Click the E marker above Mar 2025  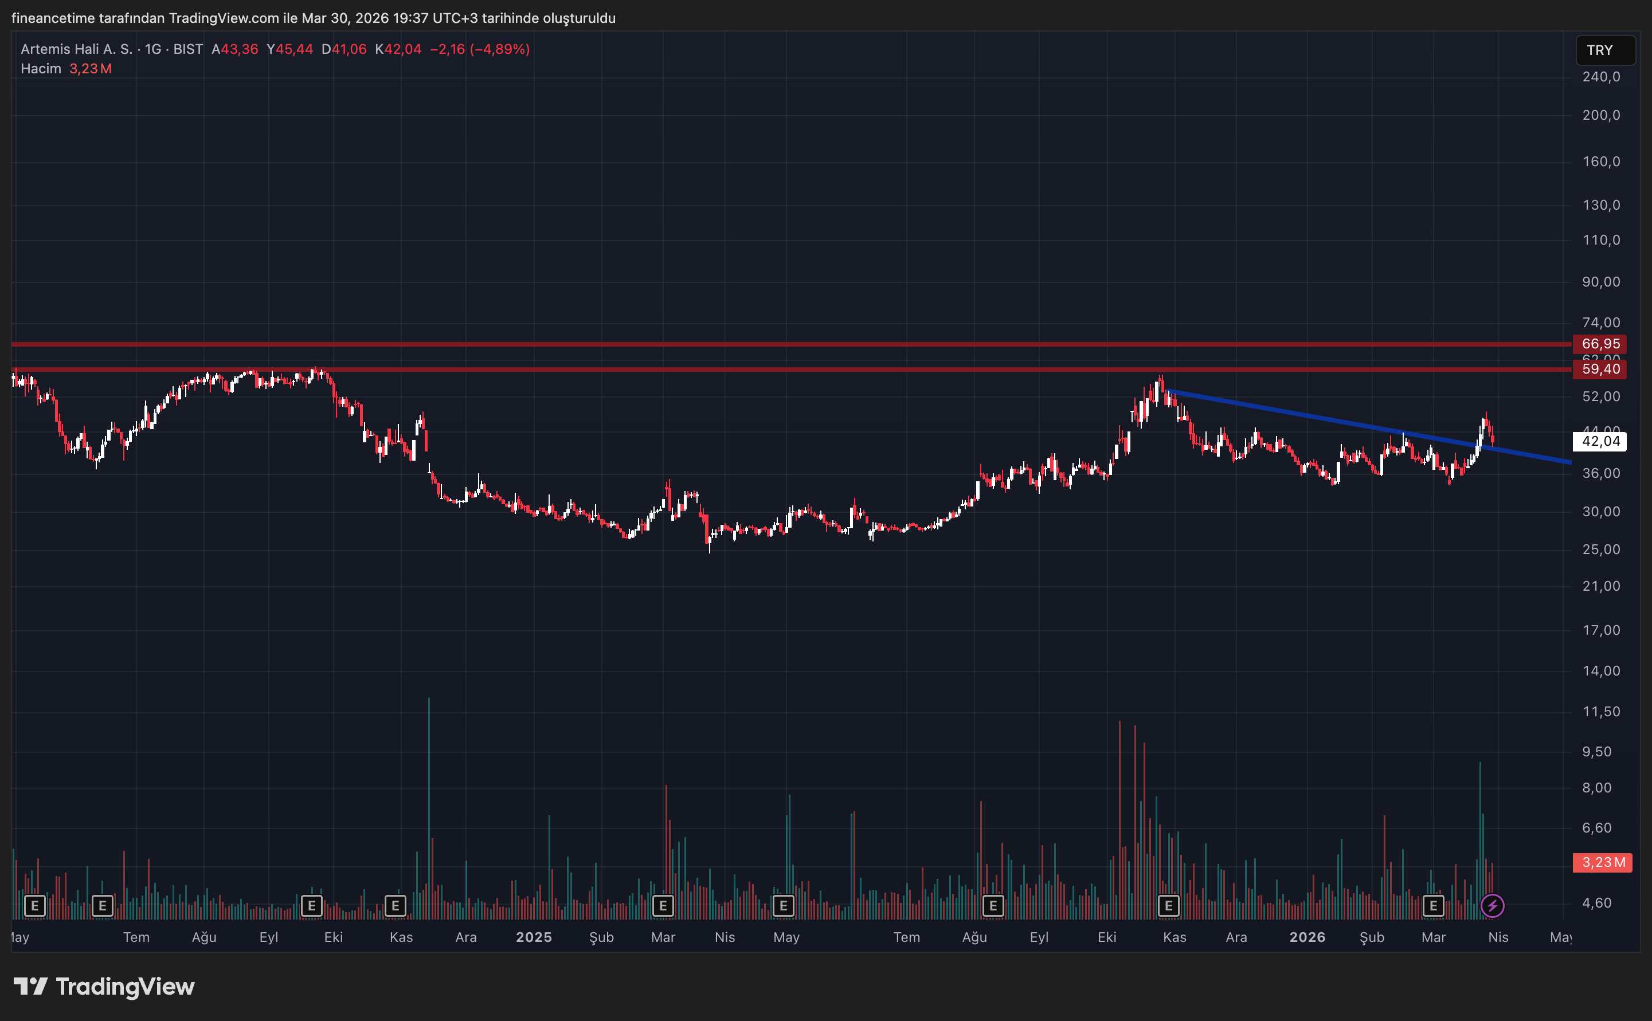pos(663,905)
